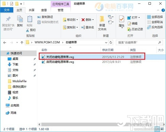The height and width of the screenshot is (132, 166).
Task: Choose Paste shortcut option
Action: click(48, 22)
